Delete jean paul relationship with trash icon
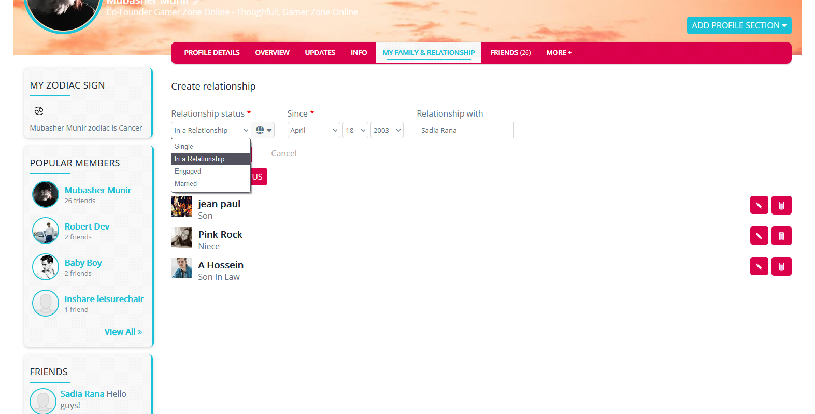This screenshot has width=815, height=414. tap(781, 205)
